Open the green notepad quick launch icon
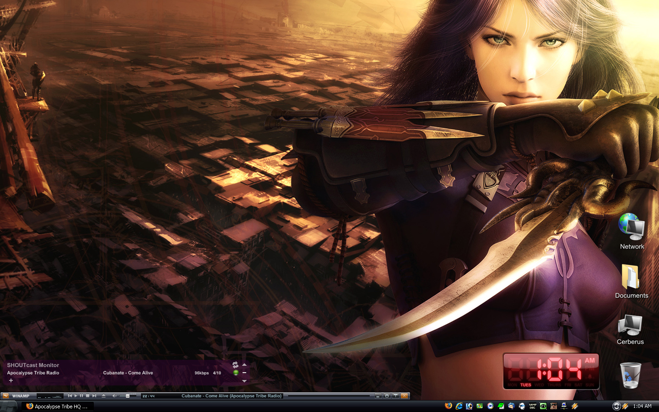Image resolution: width=659 pixels, height=412 pixels. coord(501,406)
